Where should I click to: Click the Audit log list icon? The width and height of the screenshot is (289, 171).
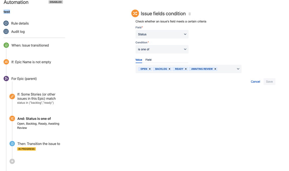6,31
